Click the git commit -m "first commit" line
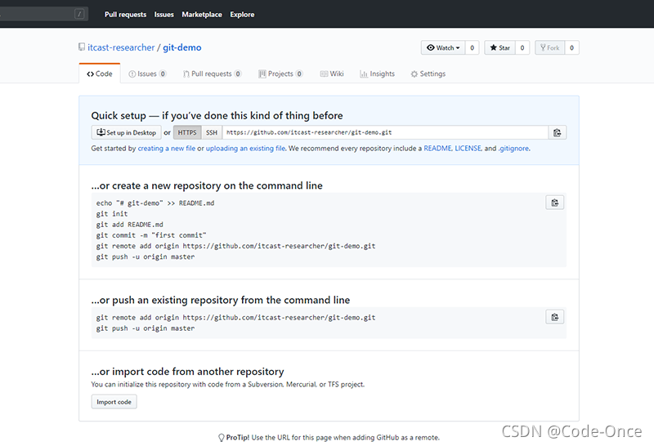 151,235
